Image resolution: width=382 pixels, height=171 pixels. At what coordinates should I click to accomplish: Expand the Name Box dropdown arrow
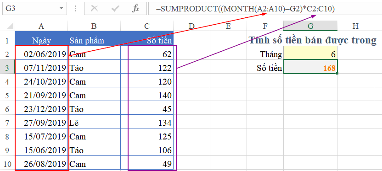click(61, 9)
